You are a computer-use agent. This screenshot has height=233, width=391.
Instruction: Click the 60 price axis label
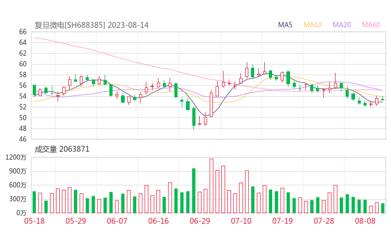(x=23, y=64)
